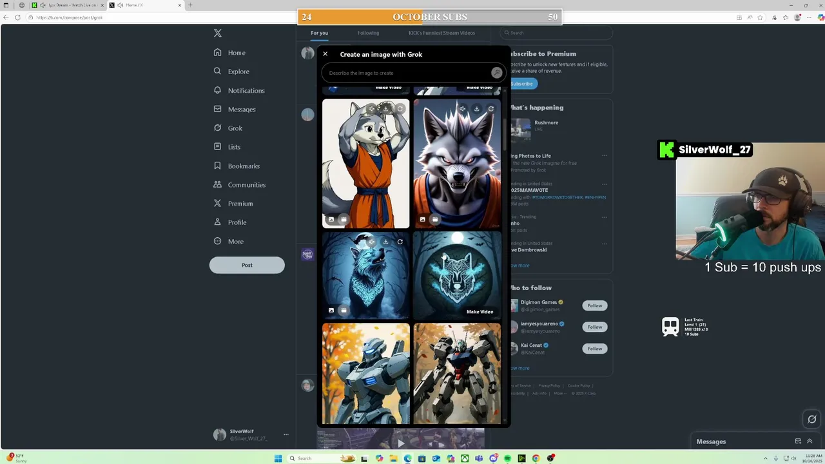Screen dimensions: 825x464
Task: Switch Goku wolf cartoon to video mode
Action: [344, 219]
